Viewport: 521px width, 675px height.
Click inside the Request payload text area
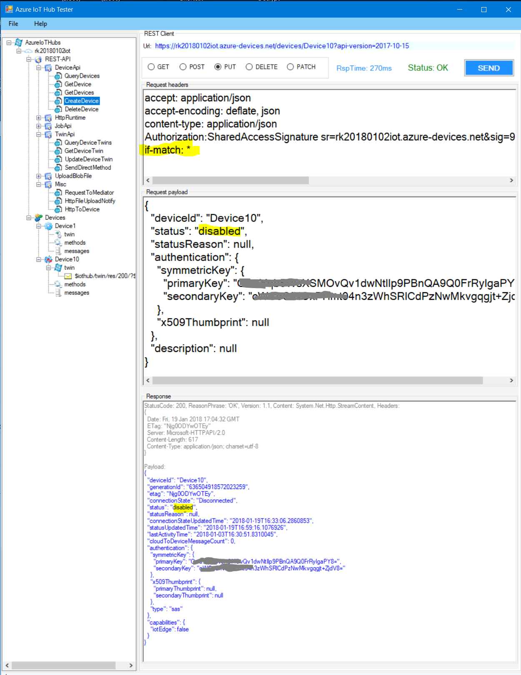point(330,287)
